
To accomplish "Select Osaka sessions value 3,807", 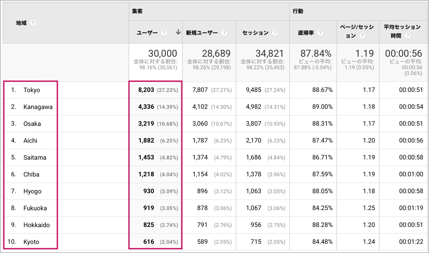I will tap(253, 124).
